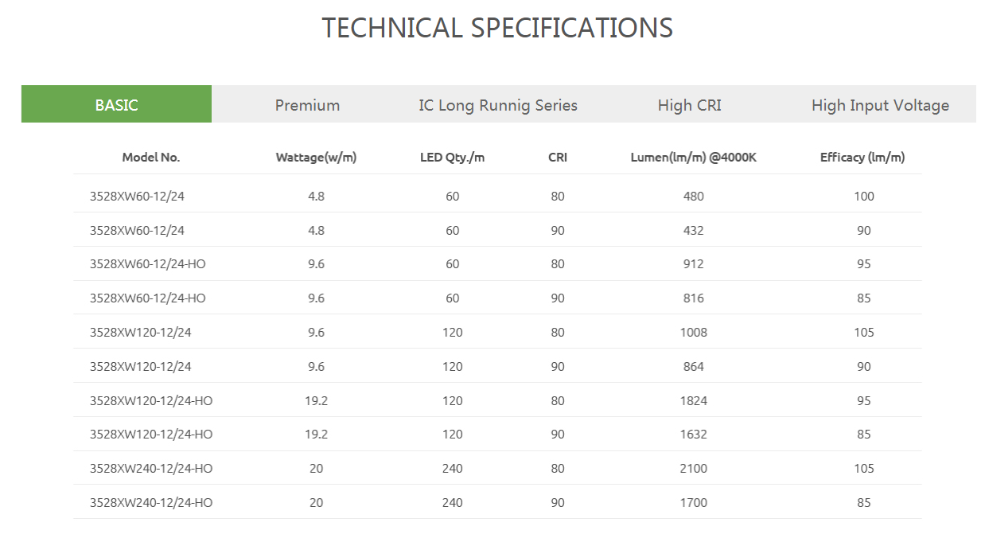The height and width of the screenshot is (534, 985).
Task: Click the LED Qty./m column header
Action: [x=452, y=158]
